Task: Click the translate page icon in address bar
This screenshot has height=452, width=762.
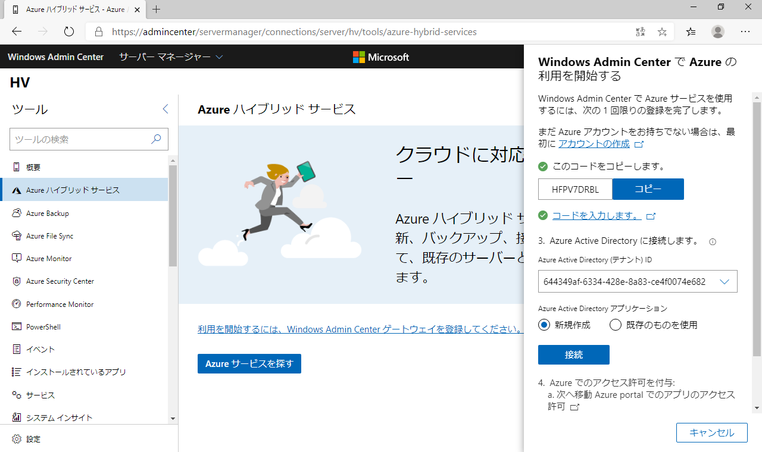Action: [641, 32]
